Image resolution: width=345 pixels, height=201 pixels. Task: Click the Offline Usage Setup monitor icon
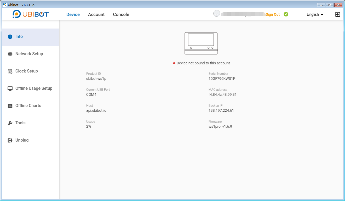tap(10, 88)
